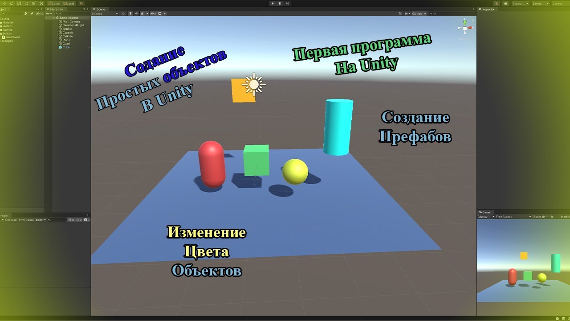Select Directional Light in Hierarchy
Viewport: 570px width, 321px height.
[70, 25]
